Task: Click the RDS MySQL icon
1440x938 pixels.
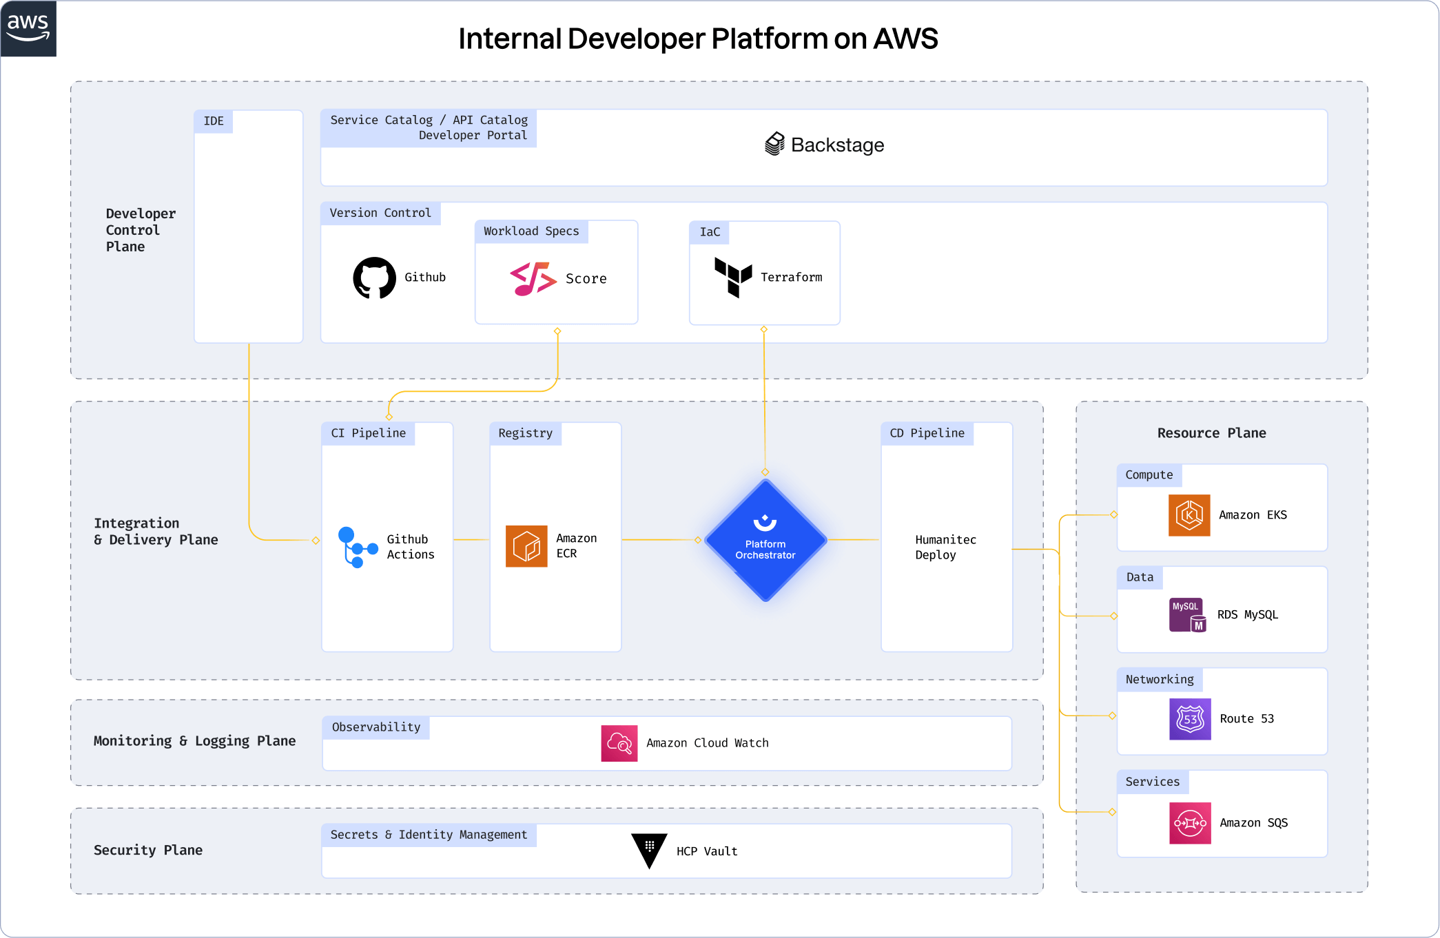Action: [1188, 615]
